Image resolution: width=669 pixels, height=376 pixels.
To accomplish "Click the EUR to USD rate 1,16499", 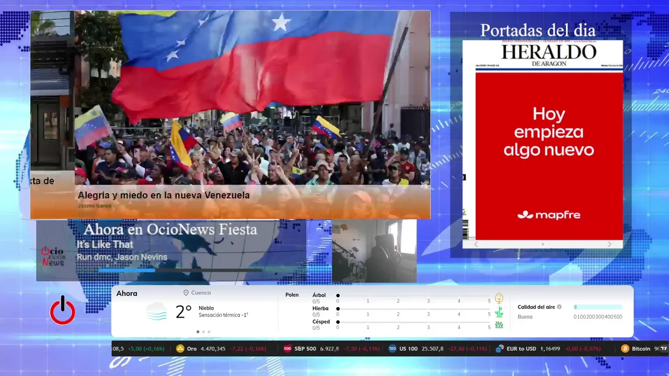I will point(550,349).
